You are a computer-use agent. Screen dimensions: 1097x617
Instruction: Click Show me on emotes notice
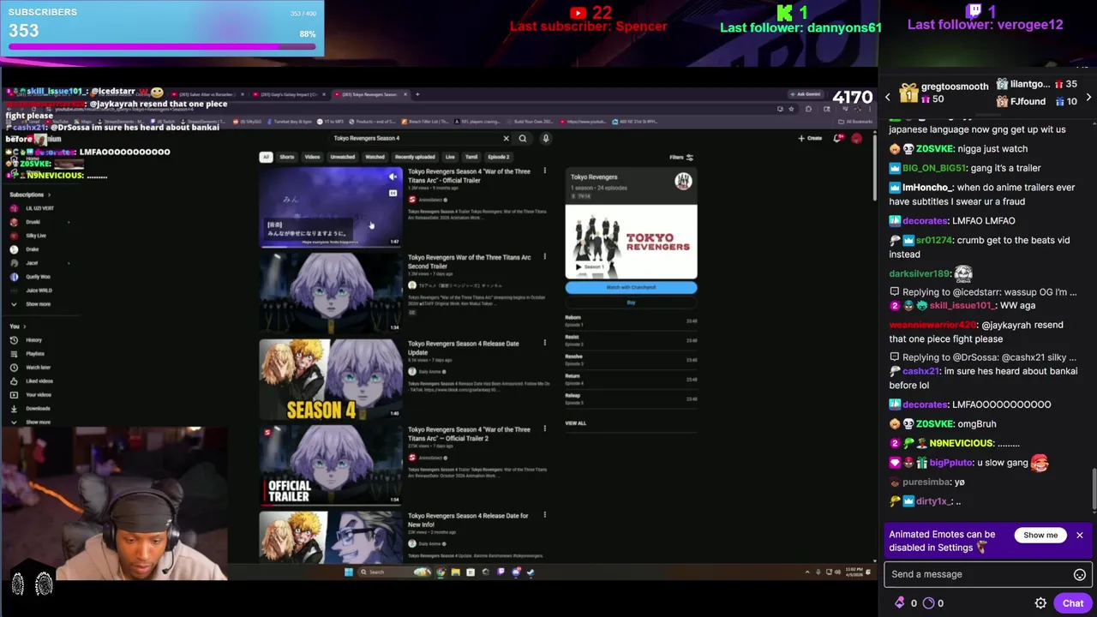pos(1040,535)
